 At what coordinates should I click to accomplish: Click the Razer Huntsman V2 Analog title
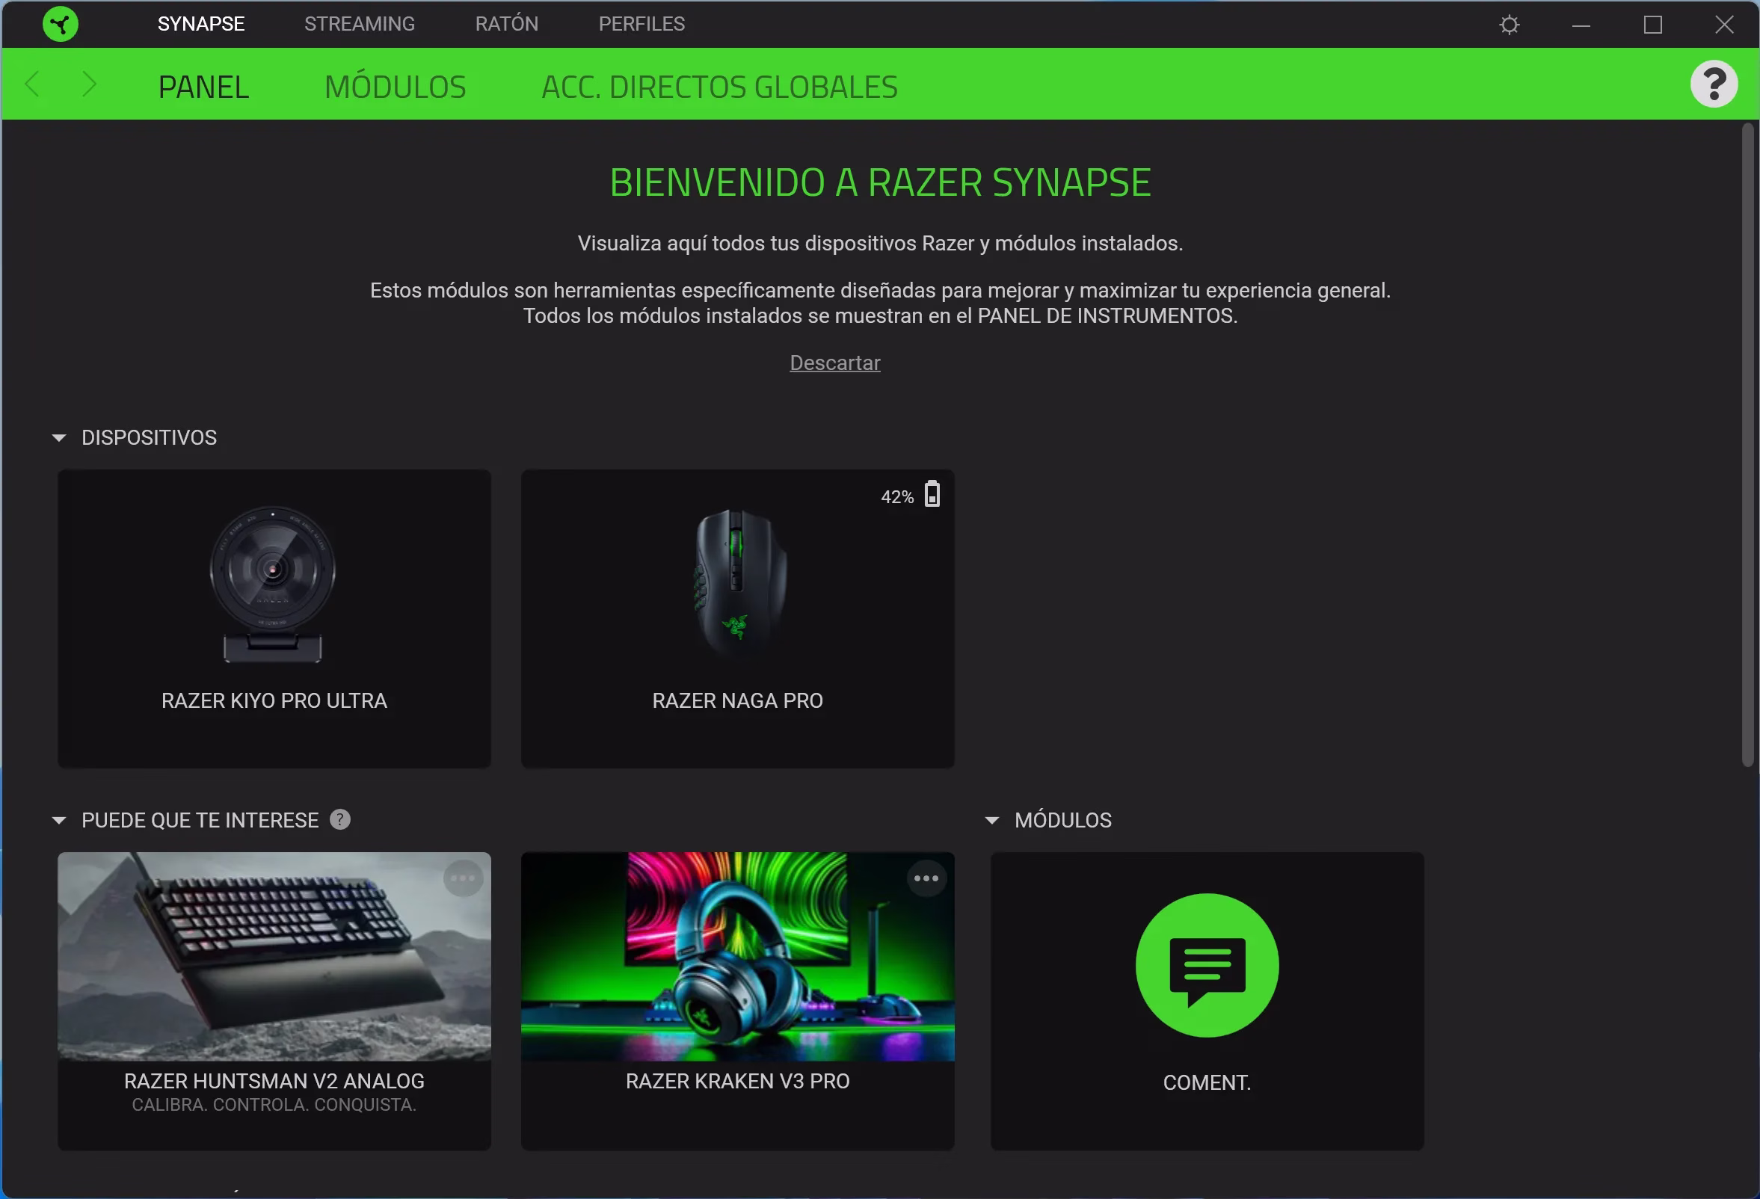tap(274, 1082)
